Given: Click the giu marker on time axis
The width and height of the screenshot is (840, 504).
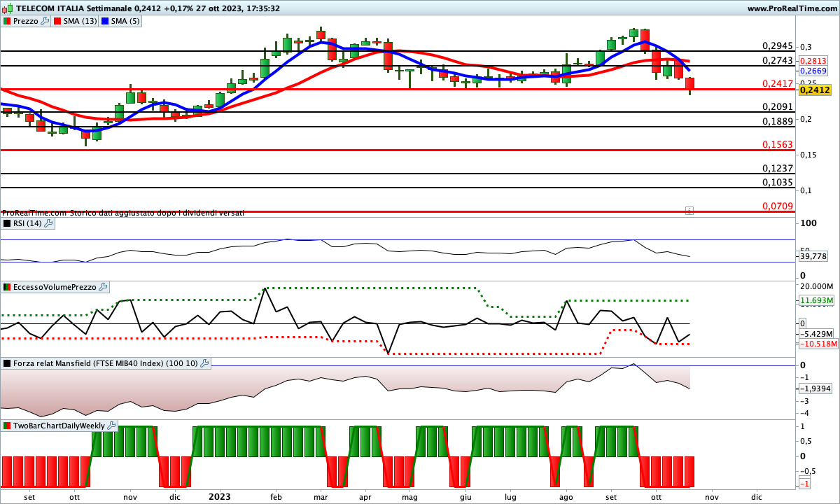Looking at the screenshot, I should tap(465, 496).
